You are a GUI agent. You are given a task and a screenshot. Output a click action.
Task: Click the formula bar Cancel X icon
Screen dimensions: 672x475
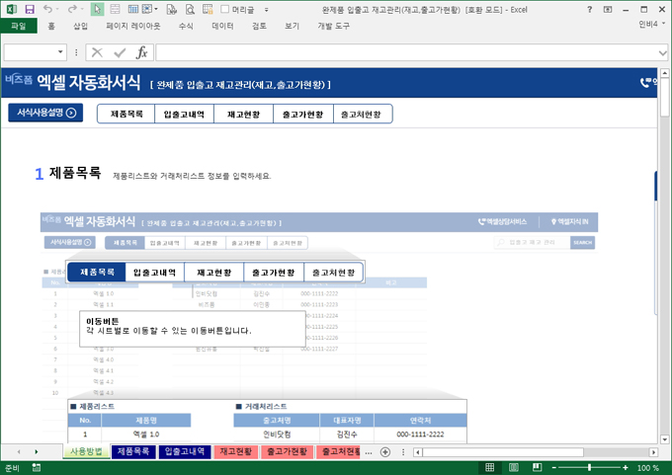click(x=97, y=52)
